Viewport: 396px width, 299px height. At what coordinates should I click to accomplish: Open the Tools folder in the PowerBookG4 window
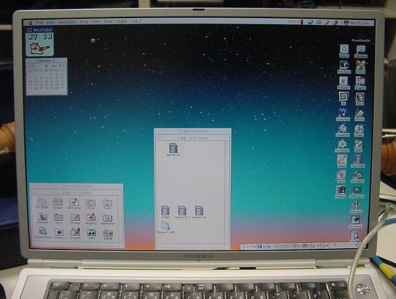point(108,204)
